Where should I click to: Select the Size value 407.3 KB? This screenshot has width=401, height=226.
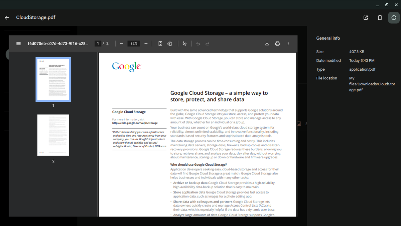[x=357, y=52]
